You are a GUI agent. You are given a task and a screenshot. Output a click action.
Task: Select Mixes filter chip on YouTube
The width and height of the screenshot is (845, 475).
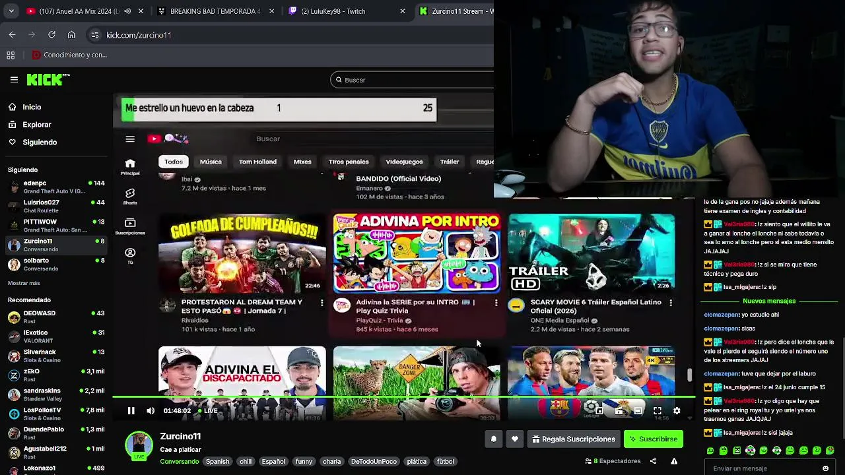(302, 162)
